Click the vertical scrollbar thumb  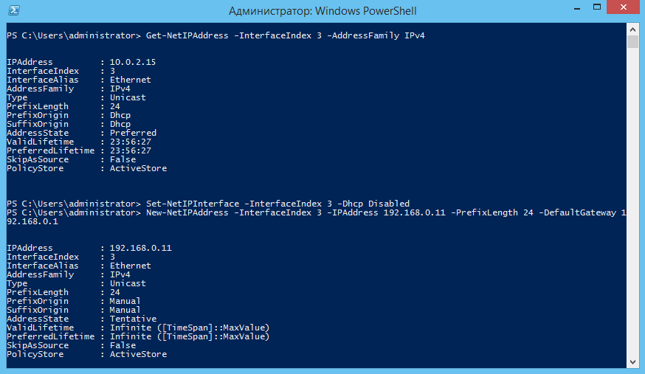633,42
